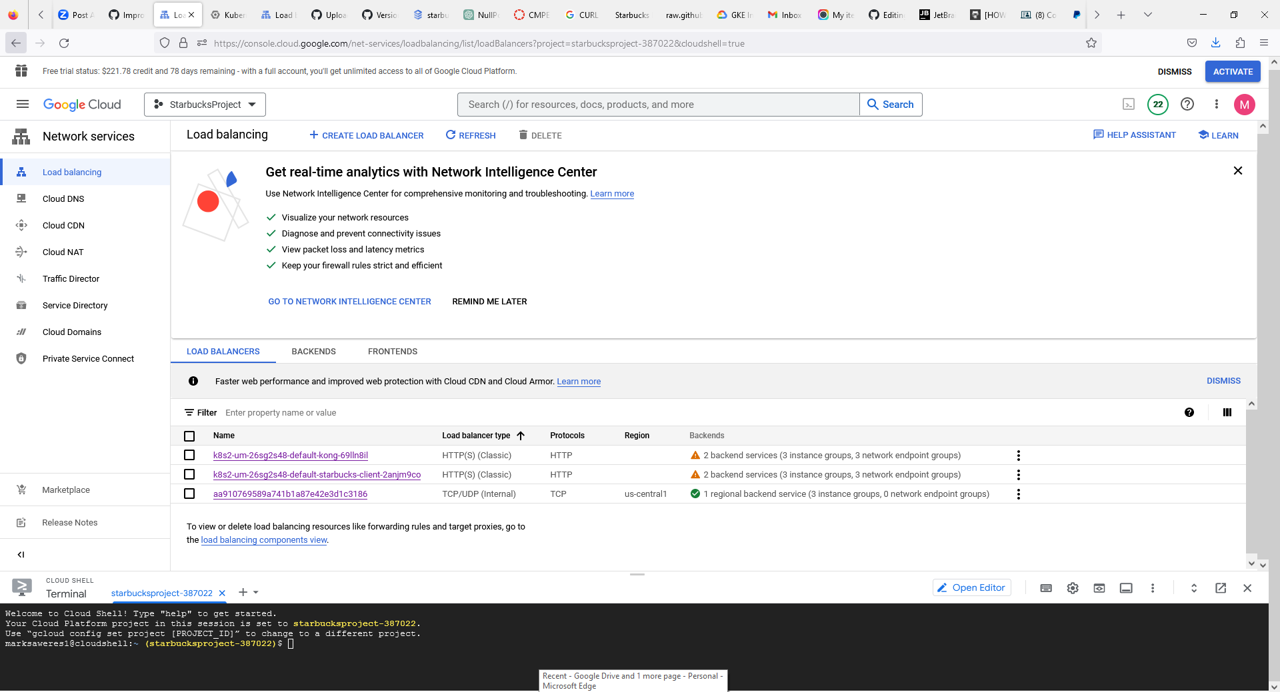Open the StarbucksProject project selector

pos(205,105)
